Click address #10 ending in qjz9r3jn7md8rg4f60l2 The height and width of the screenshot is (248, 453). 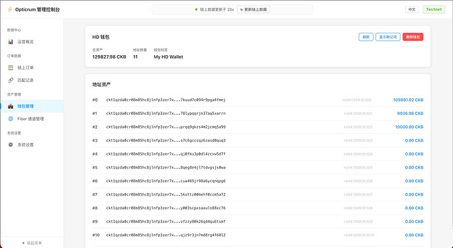(x=166, y=235)
